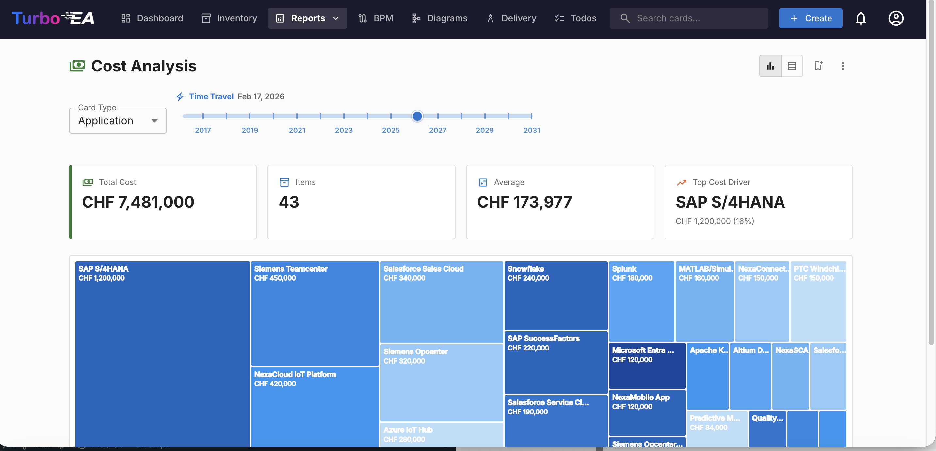
Task: Expand the Reports menu chevron
Action: click(x=335, y=18)
